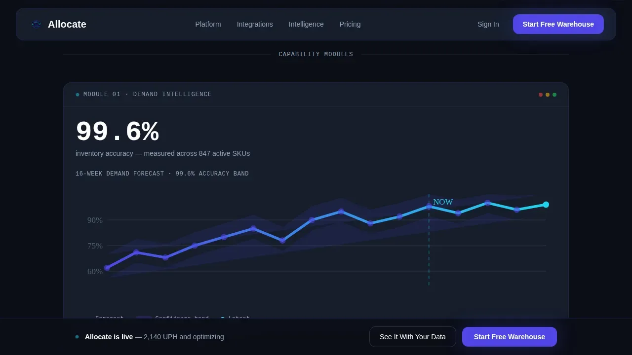Go to Integrations in navigation

coord(255,24)
